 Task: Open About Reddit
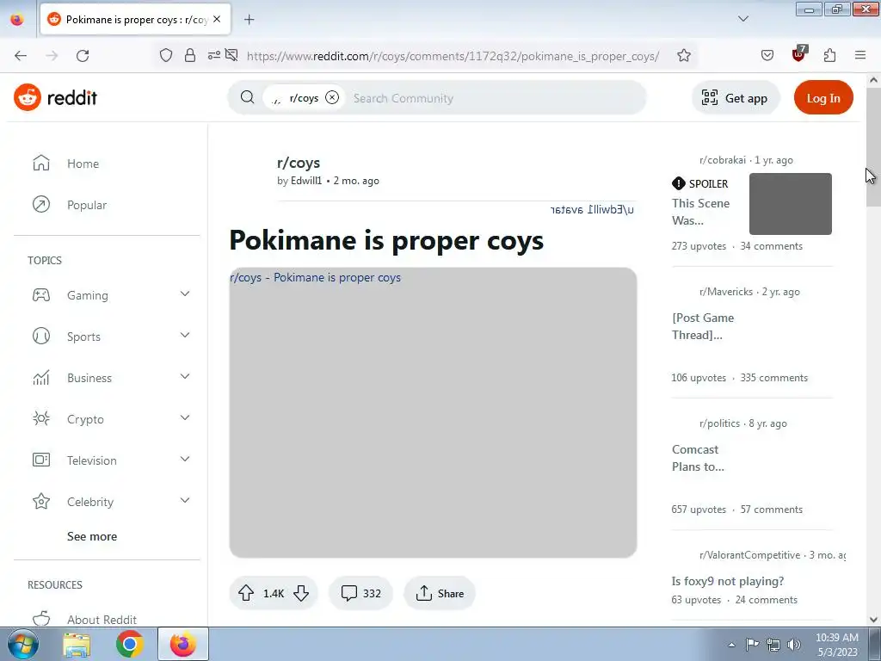(102, 620)
